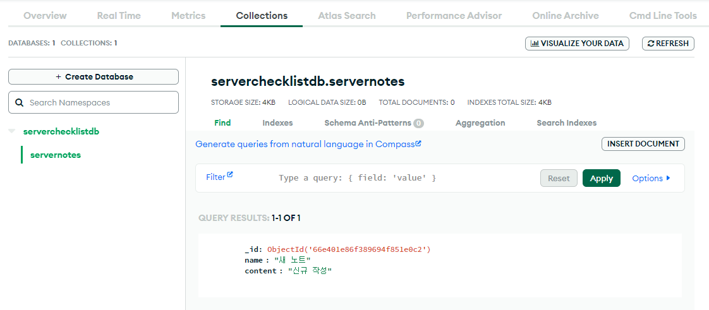
Task: Click the COLLECTIONS: 1 counter
Action: tap(89, 44)
